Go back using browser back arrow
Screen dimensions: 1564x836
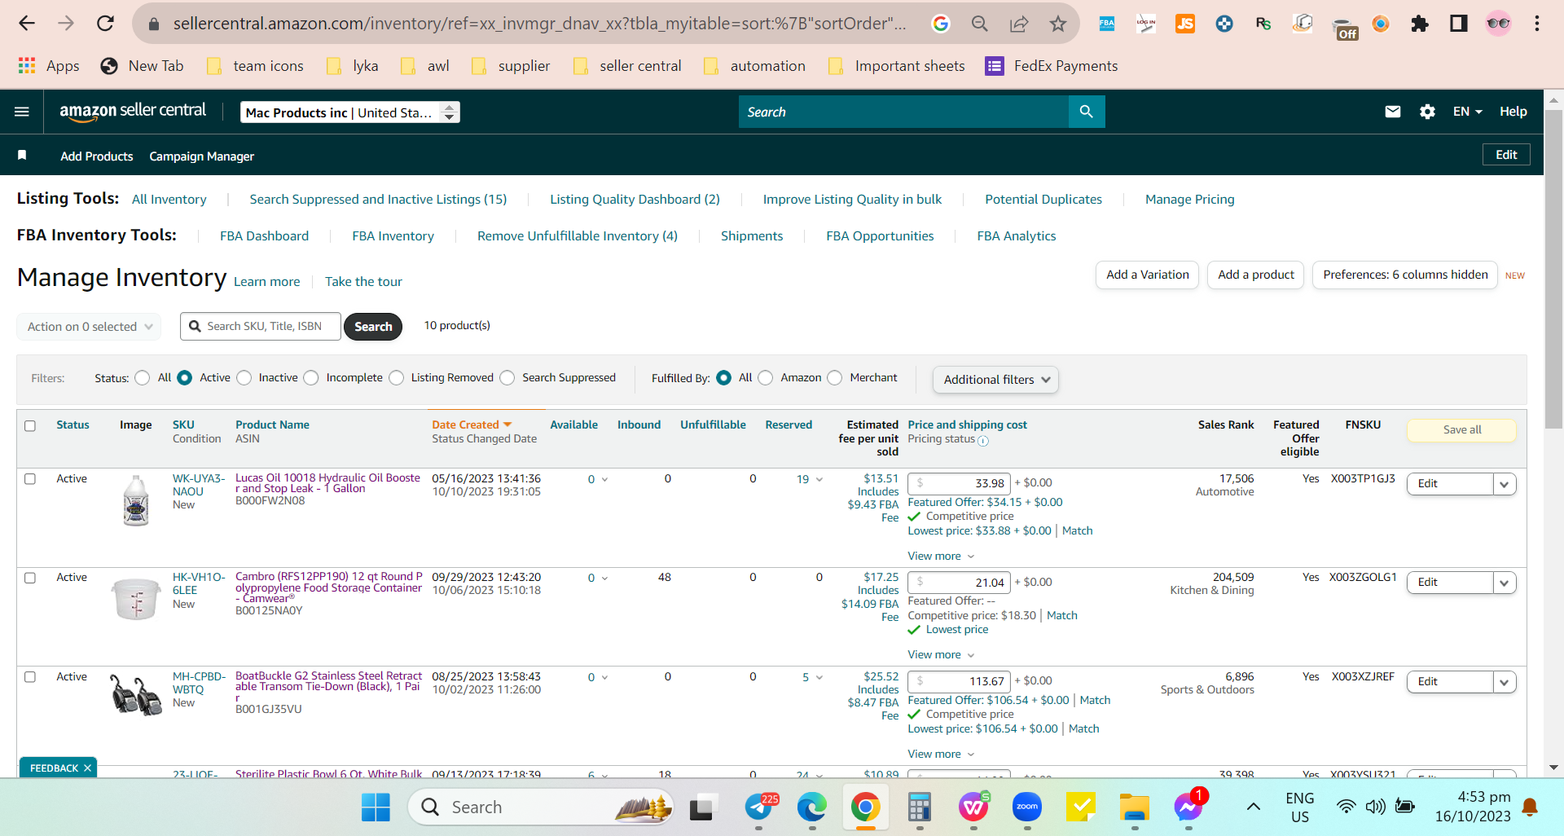(x=27, y=24)
